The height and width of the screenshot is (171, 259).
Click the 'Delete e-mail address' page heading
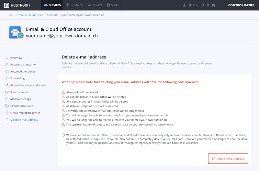pyautogui.click(x=84, y=57)
